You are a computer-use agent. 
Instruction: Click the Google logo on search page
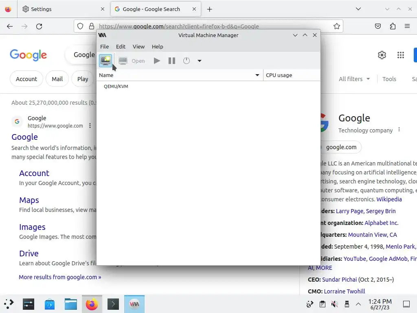coord(28,55)
